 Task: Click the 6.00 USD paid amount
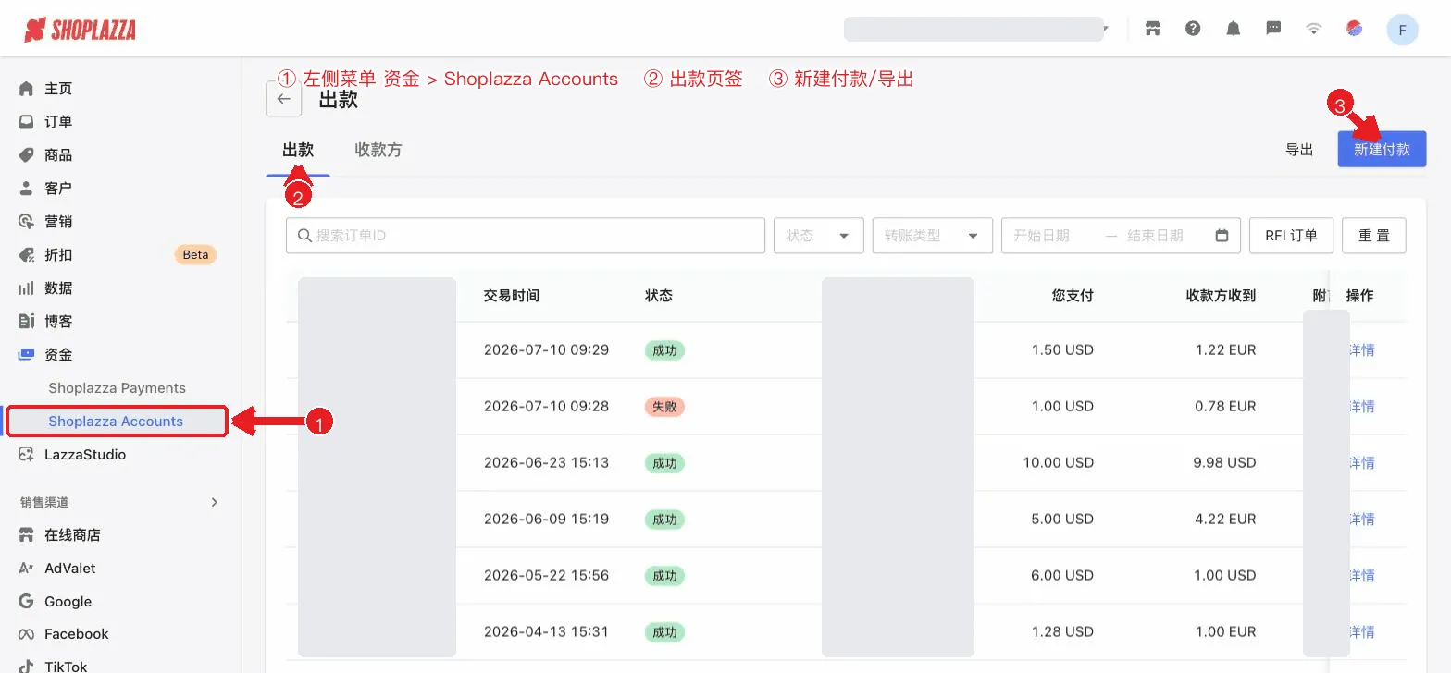pos(1062,576)
